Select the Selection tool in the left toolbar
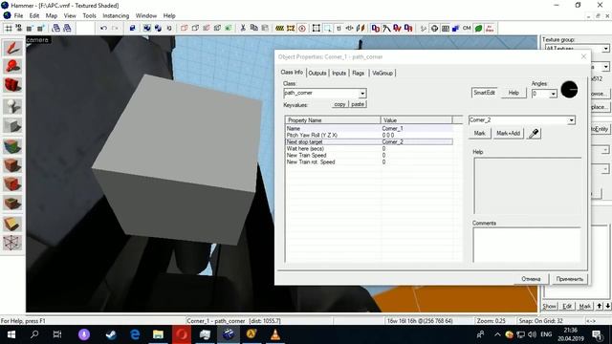 (x=12, y=48)
